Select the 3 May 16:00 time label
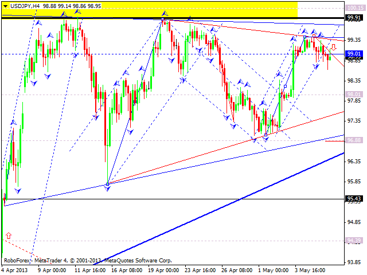The width and height of the screenshot is (367, 275). click(310, 270)
